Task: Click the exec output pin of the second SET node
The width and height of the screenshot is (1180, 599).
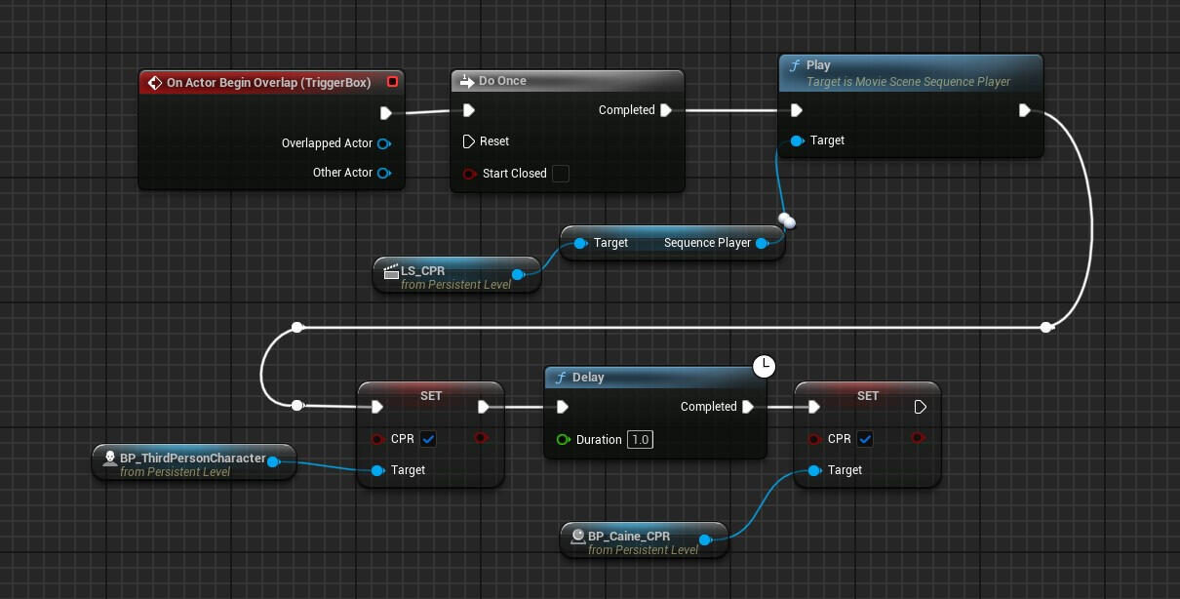Action: [920, 407]
